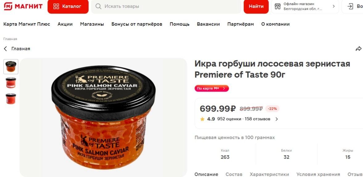This screenshot has height=177, width=363.
Task: Open the Каталог menu button
Action: (x=68, y=6)
